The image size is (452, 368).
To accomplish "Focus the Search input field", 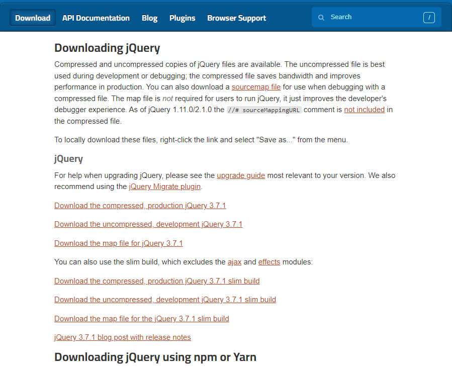I will coord(376,17).
